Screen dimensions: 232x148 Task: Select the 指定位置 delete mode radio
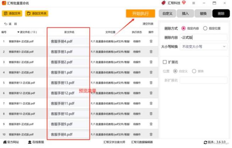205,28
